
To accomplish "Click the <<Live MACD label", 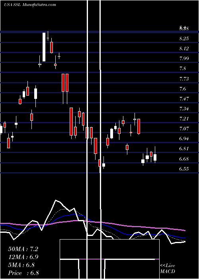I will point(168,269).
